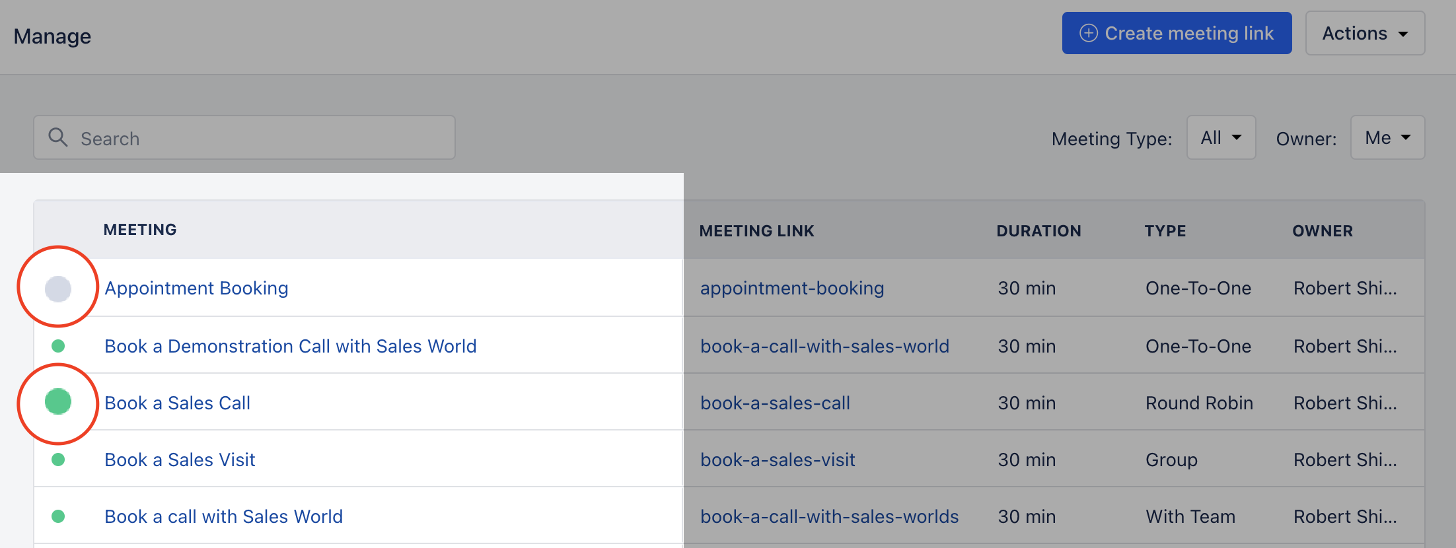Open the Book a Sales Call meeting
The image size is (1456, 548).
click(x=177, y=403)
